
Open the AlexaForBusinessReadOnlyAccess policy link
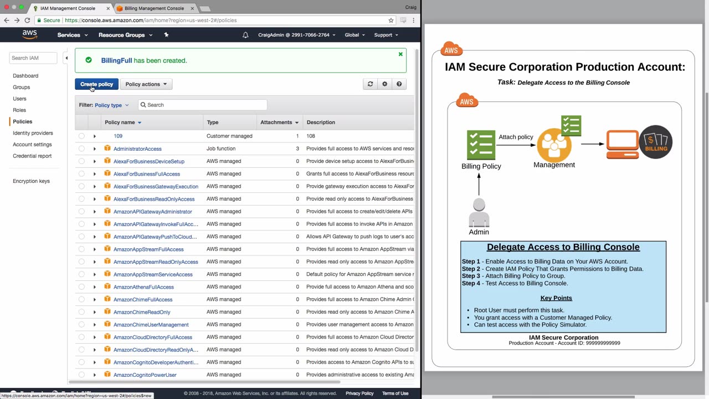coord(154,199)
